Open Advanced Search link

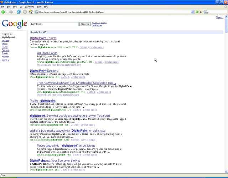[99, 23]
